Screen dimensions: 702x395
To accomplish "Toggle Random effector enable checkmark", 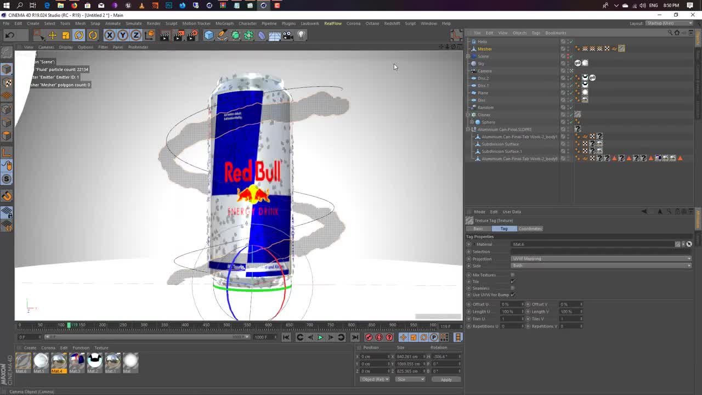I will (x=571, y=108).
